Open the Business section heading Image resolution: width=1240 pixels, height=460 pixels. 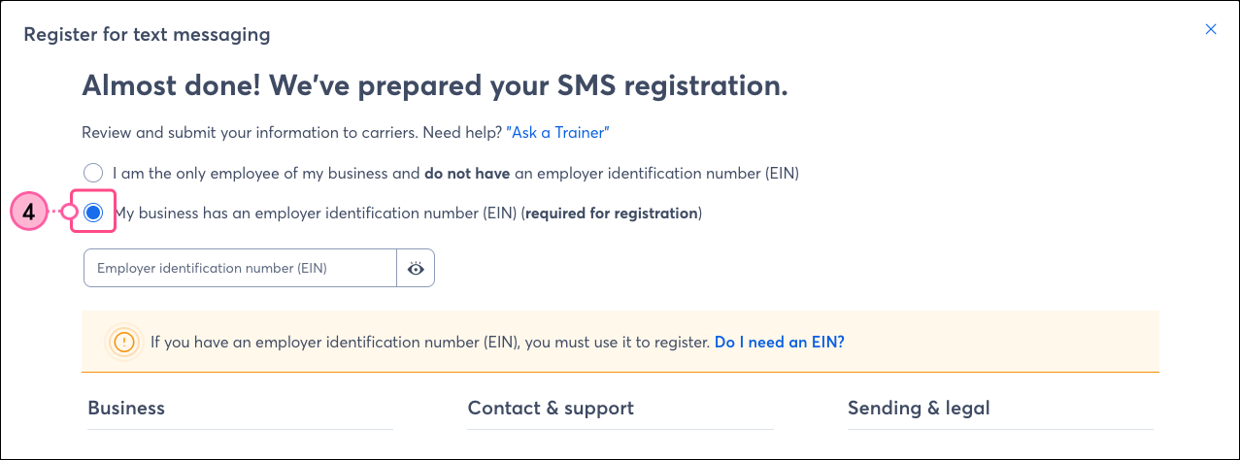click(x=126, y=409)
